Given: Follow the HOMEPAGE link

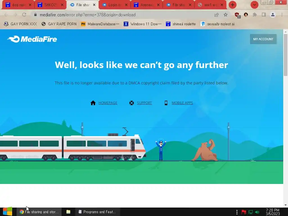Looking at the screenshot, I should click(108, 103).
